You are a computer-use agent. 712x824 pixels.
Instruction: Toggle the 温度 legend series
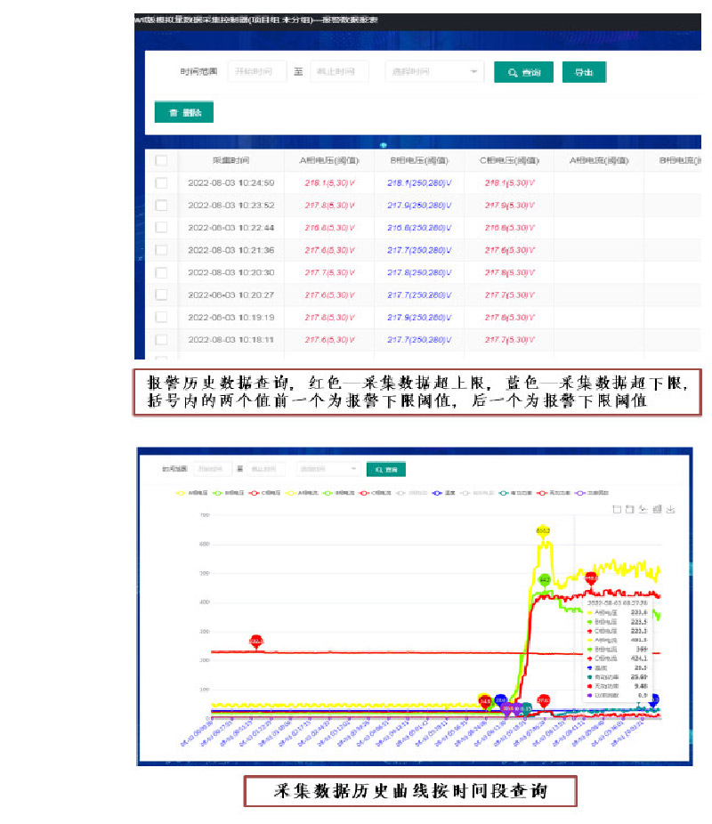click(x=443, y=493)
